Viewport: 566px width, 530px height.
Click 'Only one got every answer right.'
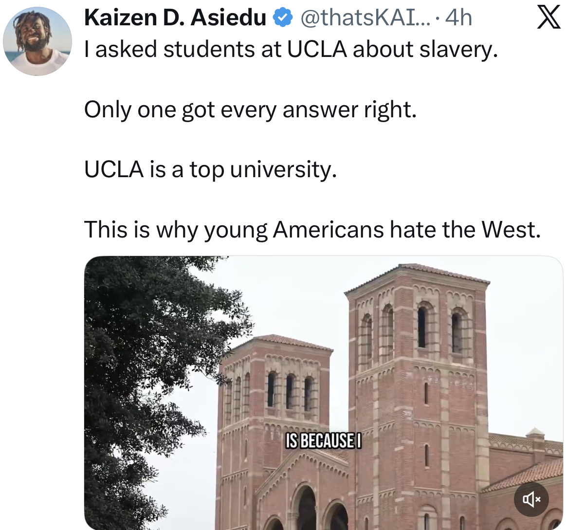coord(250,109)
